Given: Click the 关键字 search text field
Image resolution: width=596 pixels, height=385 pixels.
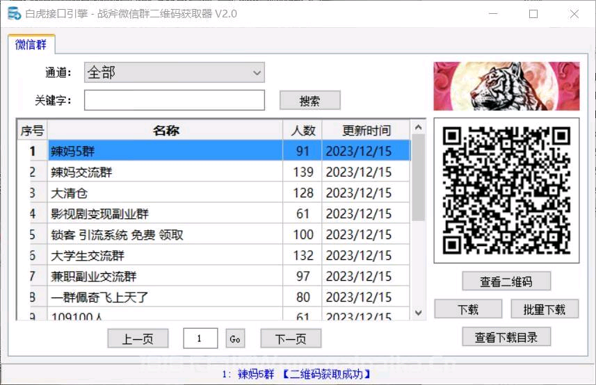Looking at the screenshot, I should [x=175, y=100].
